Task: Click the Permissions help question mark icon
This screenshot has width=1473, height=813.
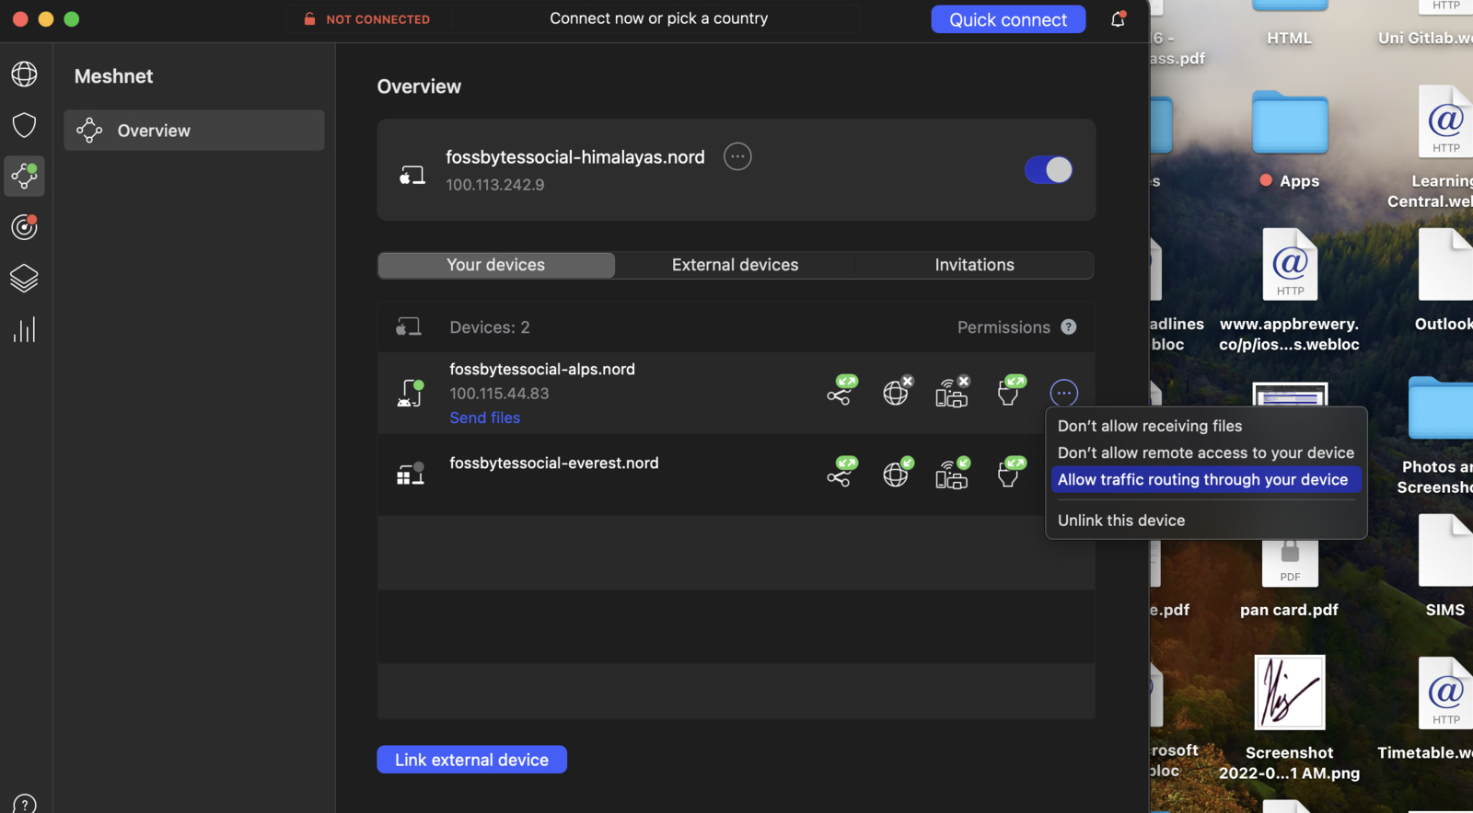Action: click(1068, 327)
